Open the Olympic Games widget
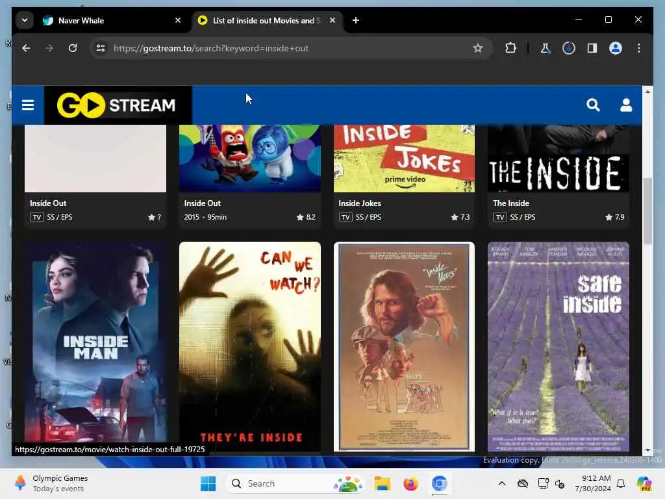The image size is (665, 499). click(x=51, y=483)
